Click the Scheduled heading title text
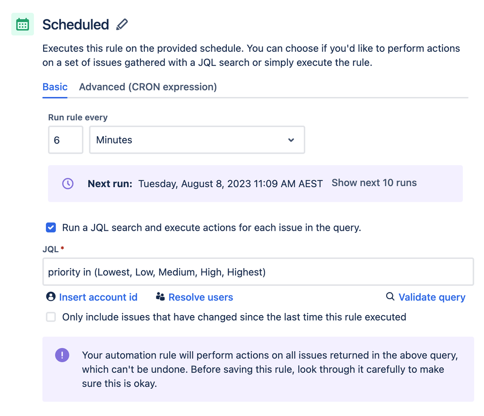The width and height of the screenshot is (484, 416). [x=76, y=25]
